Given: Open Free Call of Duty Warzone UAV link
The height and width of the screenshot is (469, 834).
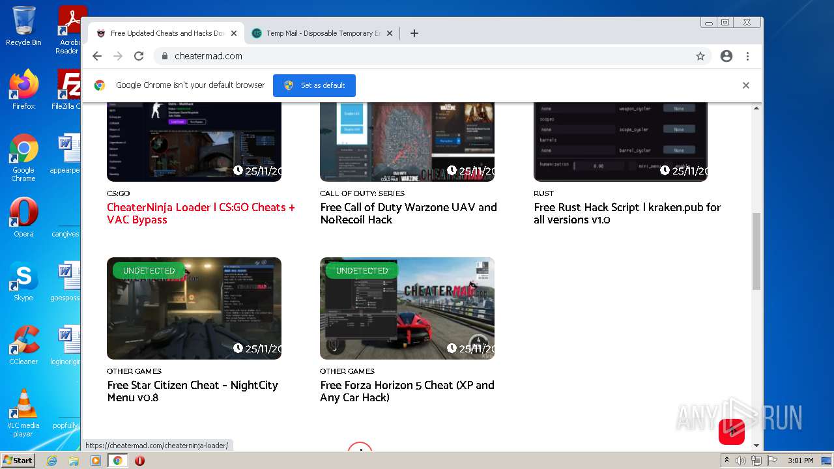Looking at the screenshot, I should click(x=409, y=214).
